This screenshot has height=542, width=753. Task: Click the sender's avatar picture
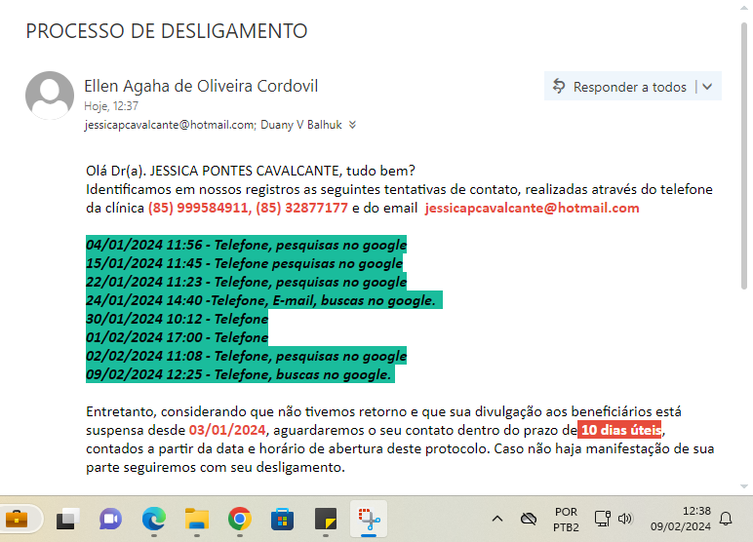coord(50,96)
